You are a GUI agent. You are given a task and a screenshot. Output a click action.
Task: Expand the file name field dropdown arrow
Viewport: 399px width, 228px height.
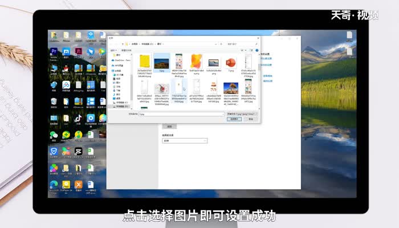click(223, 114)
